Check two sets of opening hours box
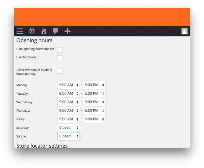This screenshot has height=168, width=204. point(60,71)
